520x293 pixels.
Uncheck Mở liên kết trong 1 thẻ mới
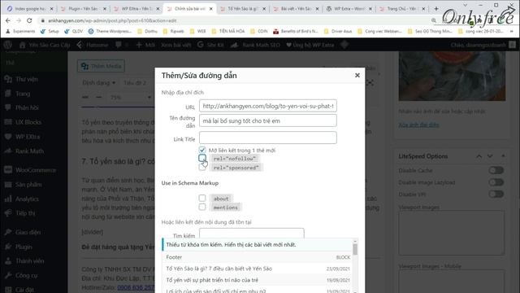coord(202,150)
